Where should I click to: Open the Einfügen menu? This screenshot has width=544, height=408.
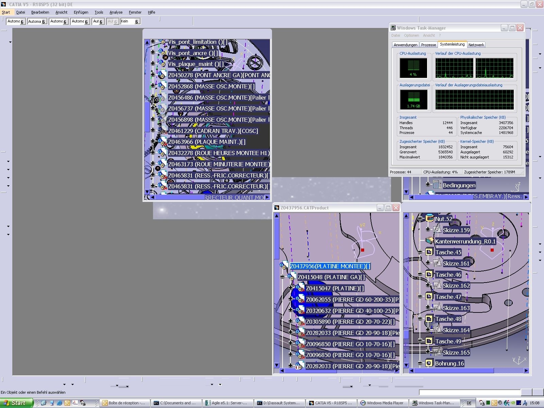pyautogui.click(x=81, y=12)
